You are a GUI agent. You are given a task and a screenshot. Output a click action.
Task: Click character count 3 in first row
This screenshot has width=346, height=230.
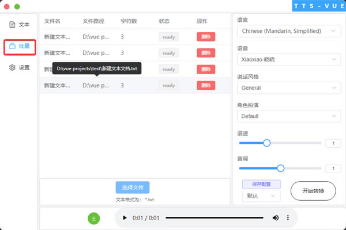click(x=122, y=37)
